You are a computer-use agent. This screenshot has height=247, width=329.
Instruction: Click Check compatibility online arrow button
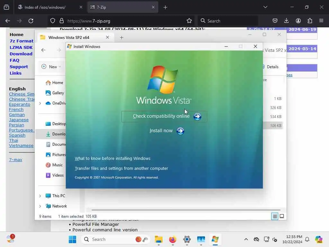pos(197,116)
